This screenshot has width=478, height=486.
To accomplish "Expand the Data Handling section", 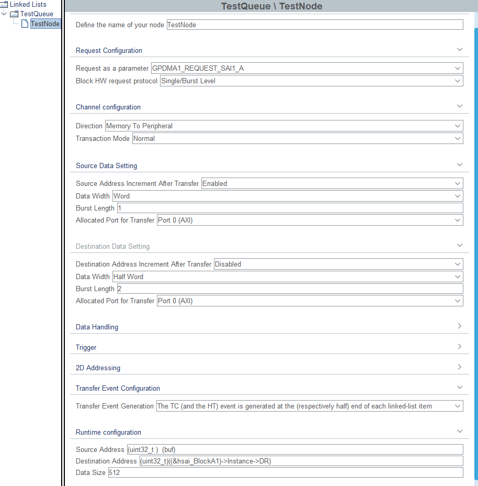I will coord(460,326).
